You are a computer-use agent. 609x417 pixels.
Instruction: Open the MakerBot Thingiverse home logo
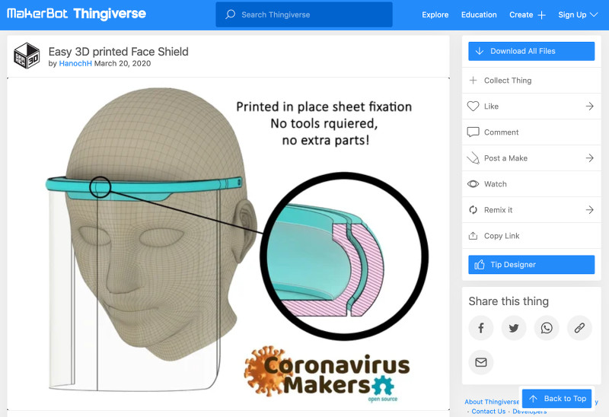[77, 14]
